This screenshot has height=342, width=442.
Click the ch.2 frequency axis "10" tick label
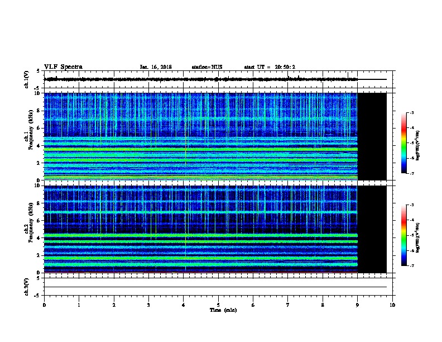[x=38, y=186]
